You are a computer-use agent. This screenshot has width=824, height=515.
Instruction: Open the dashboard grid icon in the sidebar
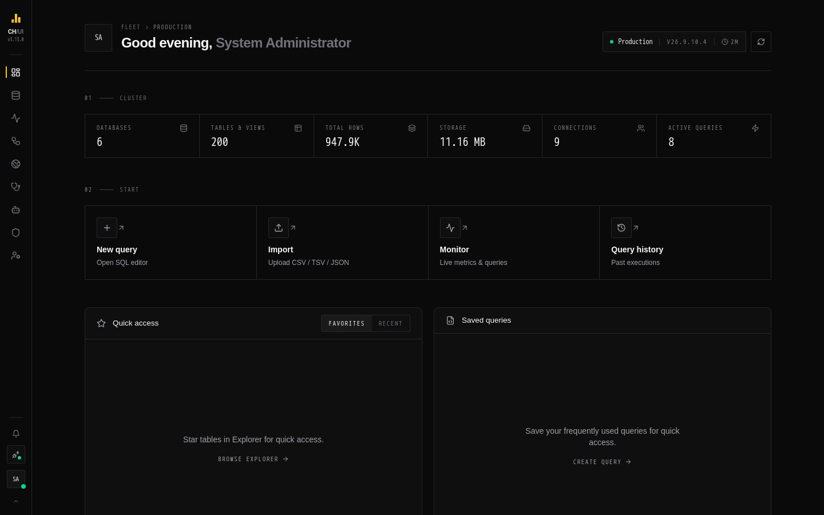[16, 73]
